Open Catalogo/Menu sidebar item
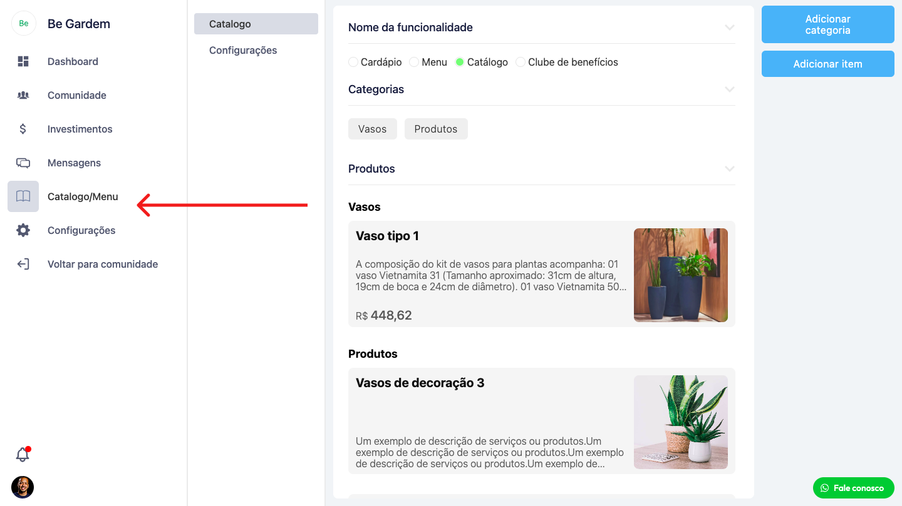Image resolution: width=902 pixels, height=506 pixels. point(83,196)
